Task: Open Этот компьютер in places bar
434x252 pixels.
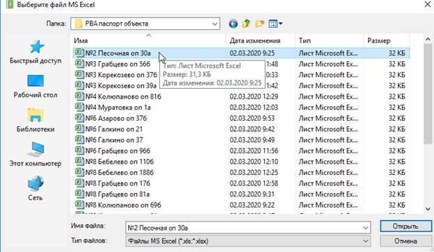Action: point(35,155)
